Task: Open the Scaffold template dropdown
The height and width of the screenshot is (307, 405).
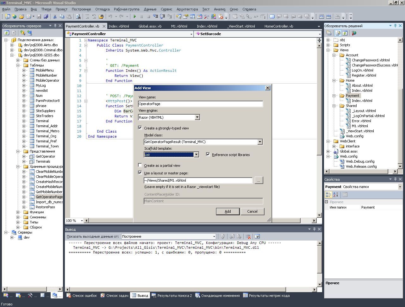Action: click(x=196, y=154)
